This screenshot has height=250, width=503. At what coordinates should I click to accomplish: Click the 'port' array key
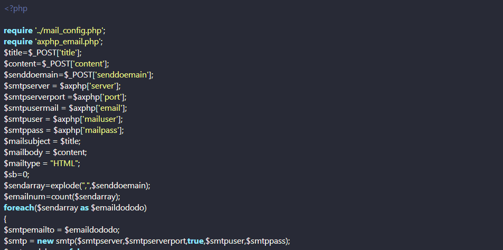pos(111,97)
